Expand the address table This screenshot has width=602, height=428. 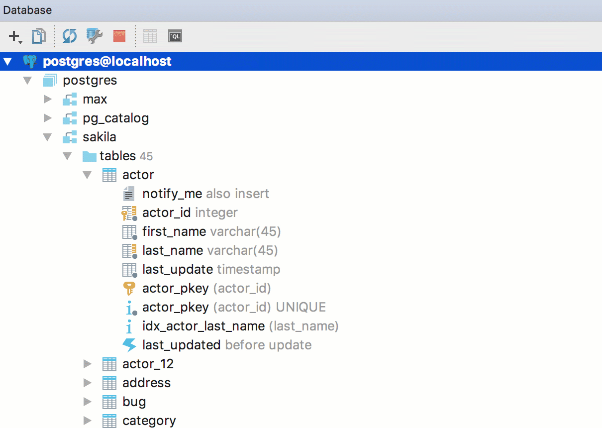[x=87, y=383]
